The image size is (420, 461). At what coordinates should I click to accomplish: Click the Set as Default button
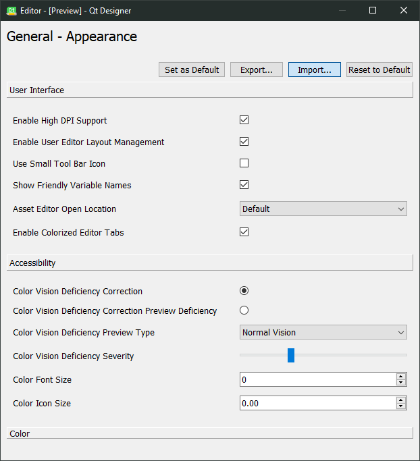[192, 70]
